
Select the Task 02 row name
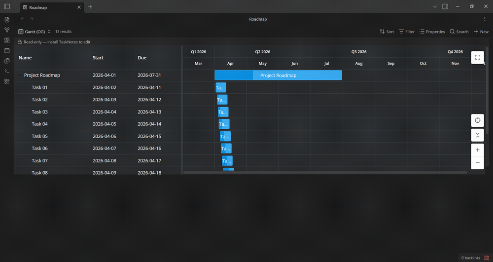[x=39, y=99]
